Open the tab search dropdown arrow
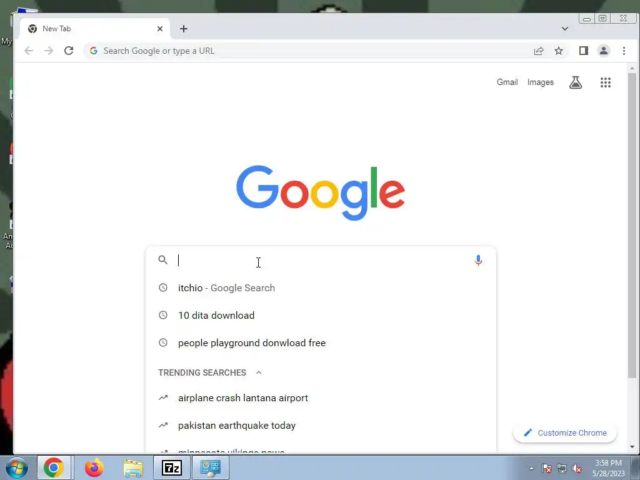 (564, 29)
